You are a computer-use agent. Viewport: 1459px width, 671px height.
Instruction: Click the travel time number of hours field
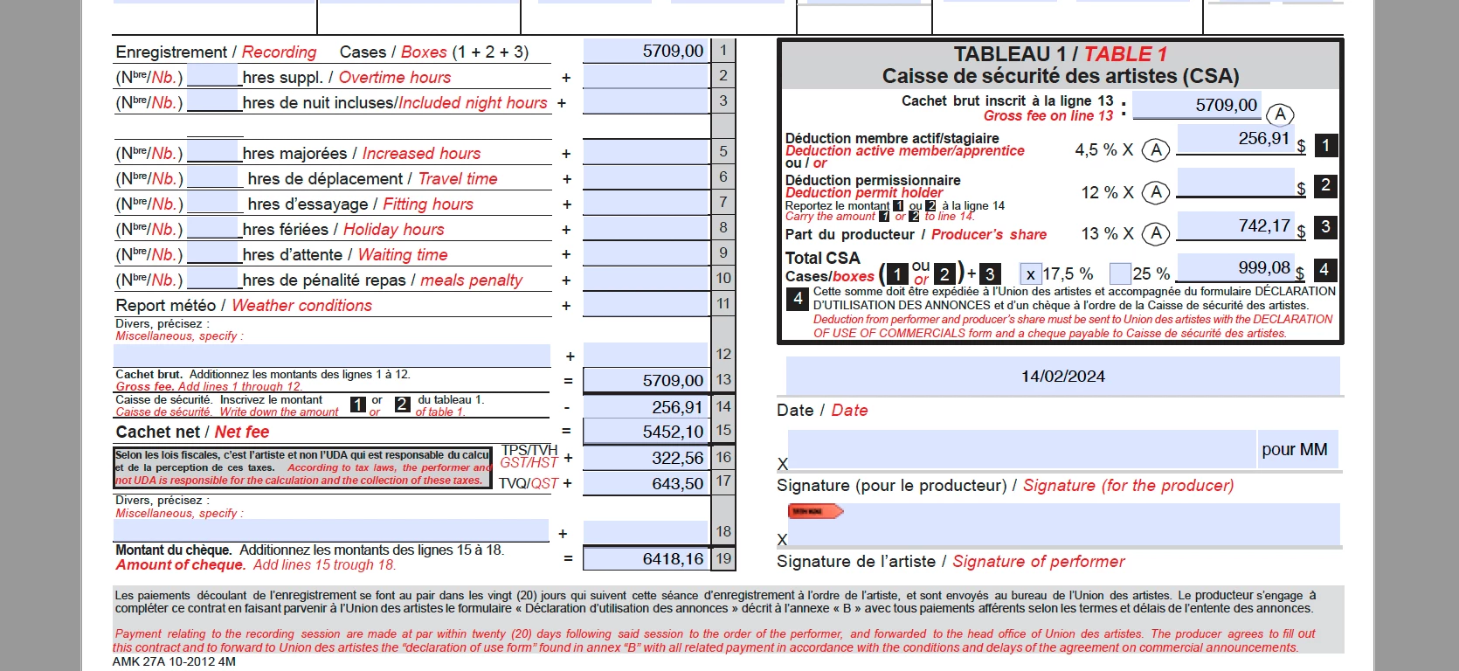212,176
